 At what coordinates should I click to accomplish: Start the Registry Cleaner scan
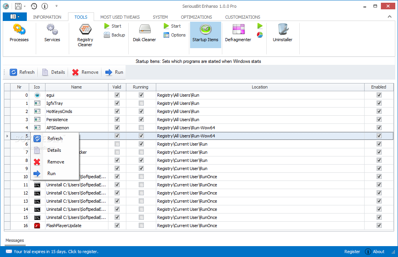click(x=113, y=26)
